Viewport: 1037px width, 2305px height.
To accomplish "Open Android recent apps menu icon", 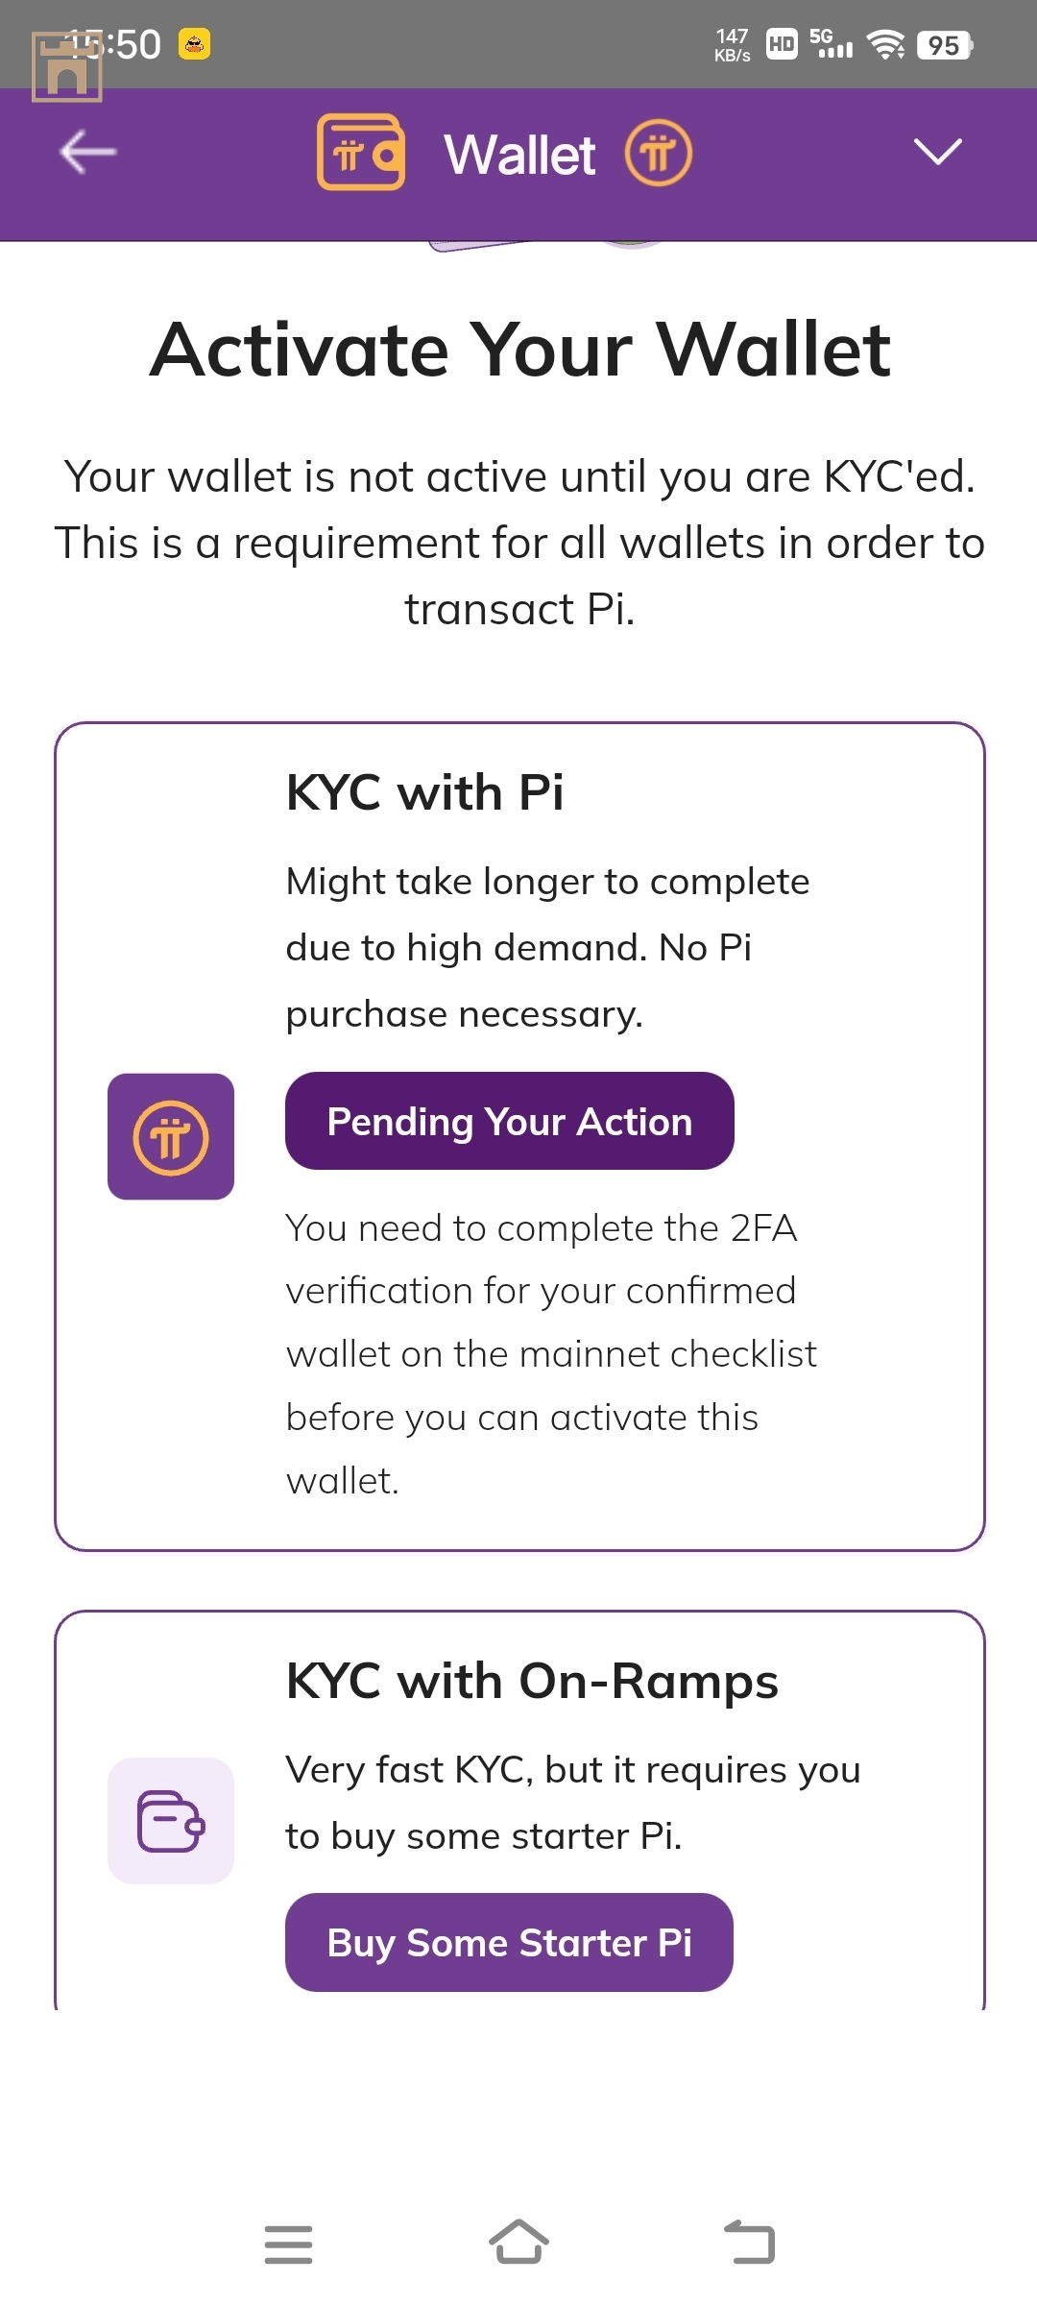I will pos(288,2244).
